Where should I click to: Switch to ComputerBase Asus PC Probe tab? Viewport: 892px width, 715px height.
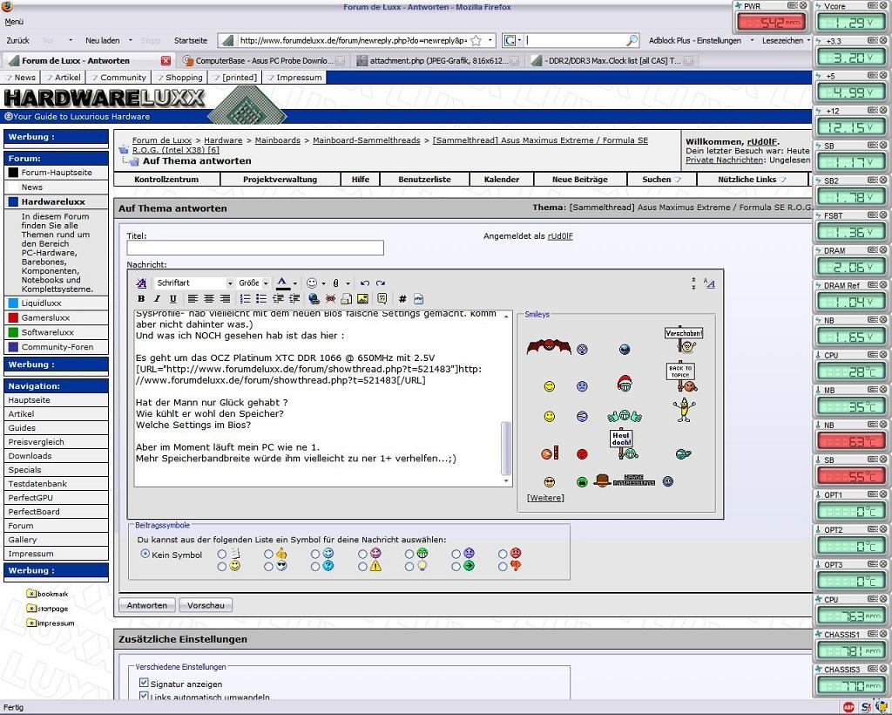263,60
